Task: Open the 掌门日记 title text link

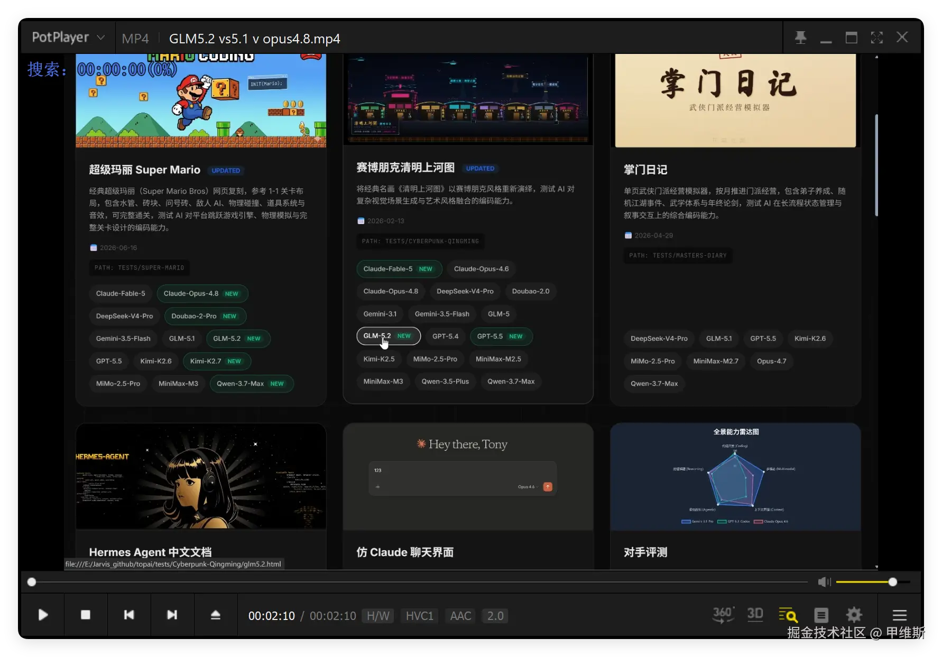Action: pos(645,170)
